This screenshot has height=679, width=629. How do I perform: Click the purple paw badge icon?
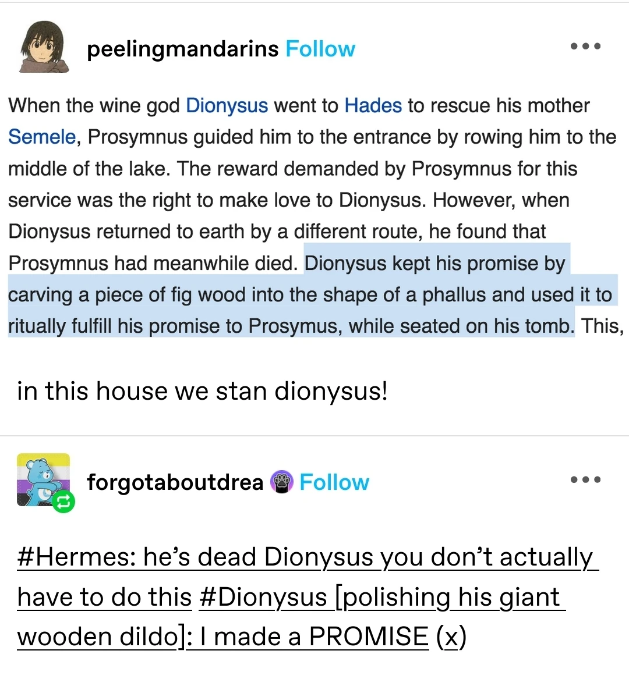coord(281,482)
